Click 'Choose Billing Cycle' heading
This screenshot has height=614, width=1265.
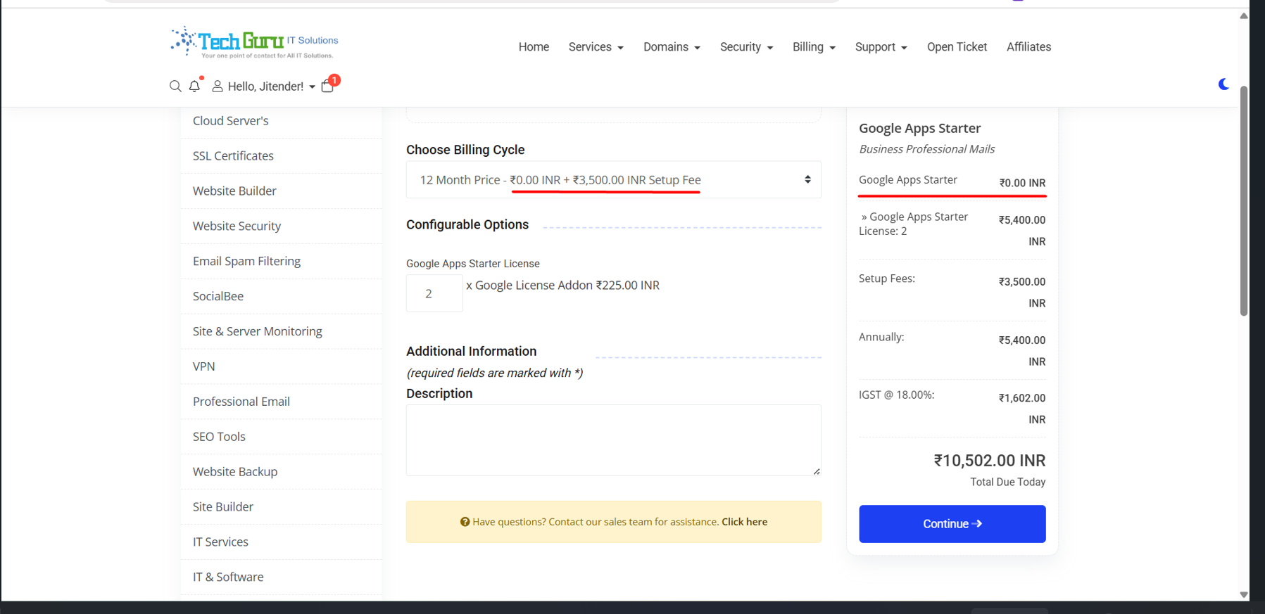click(465, 150)
